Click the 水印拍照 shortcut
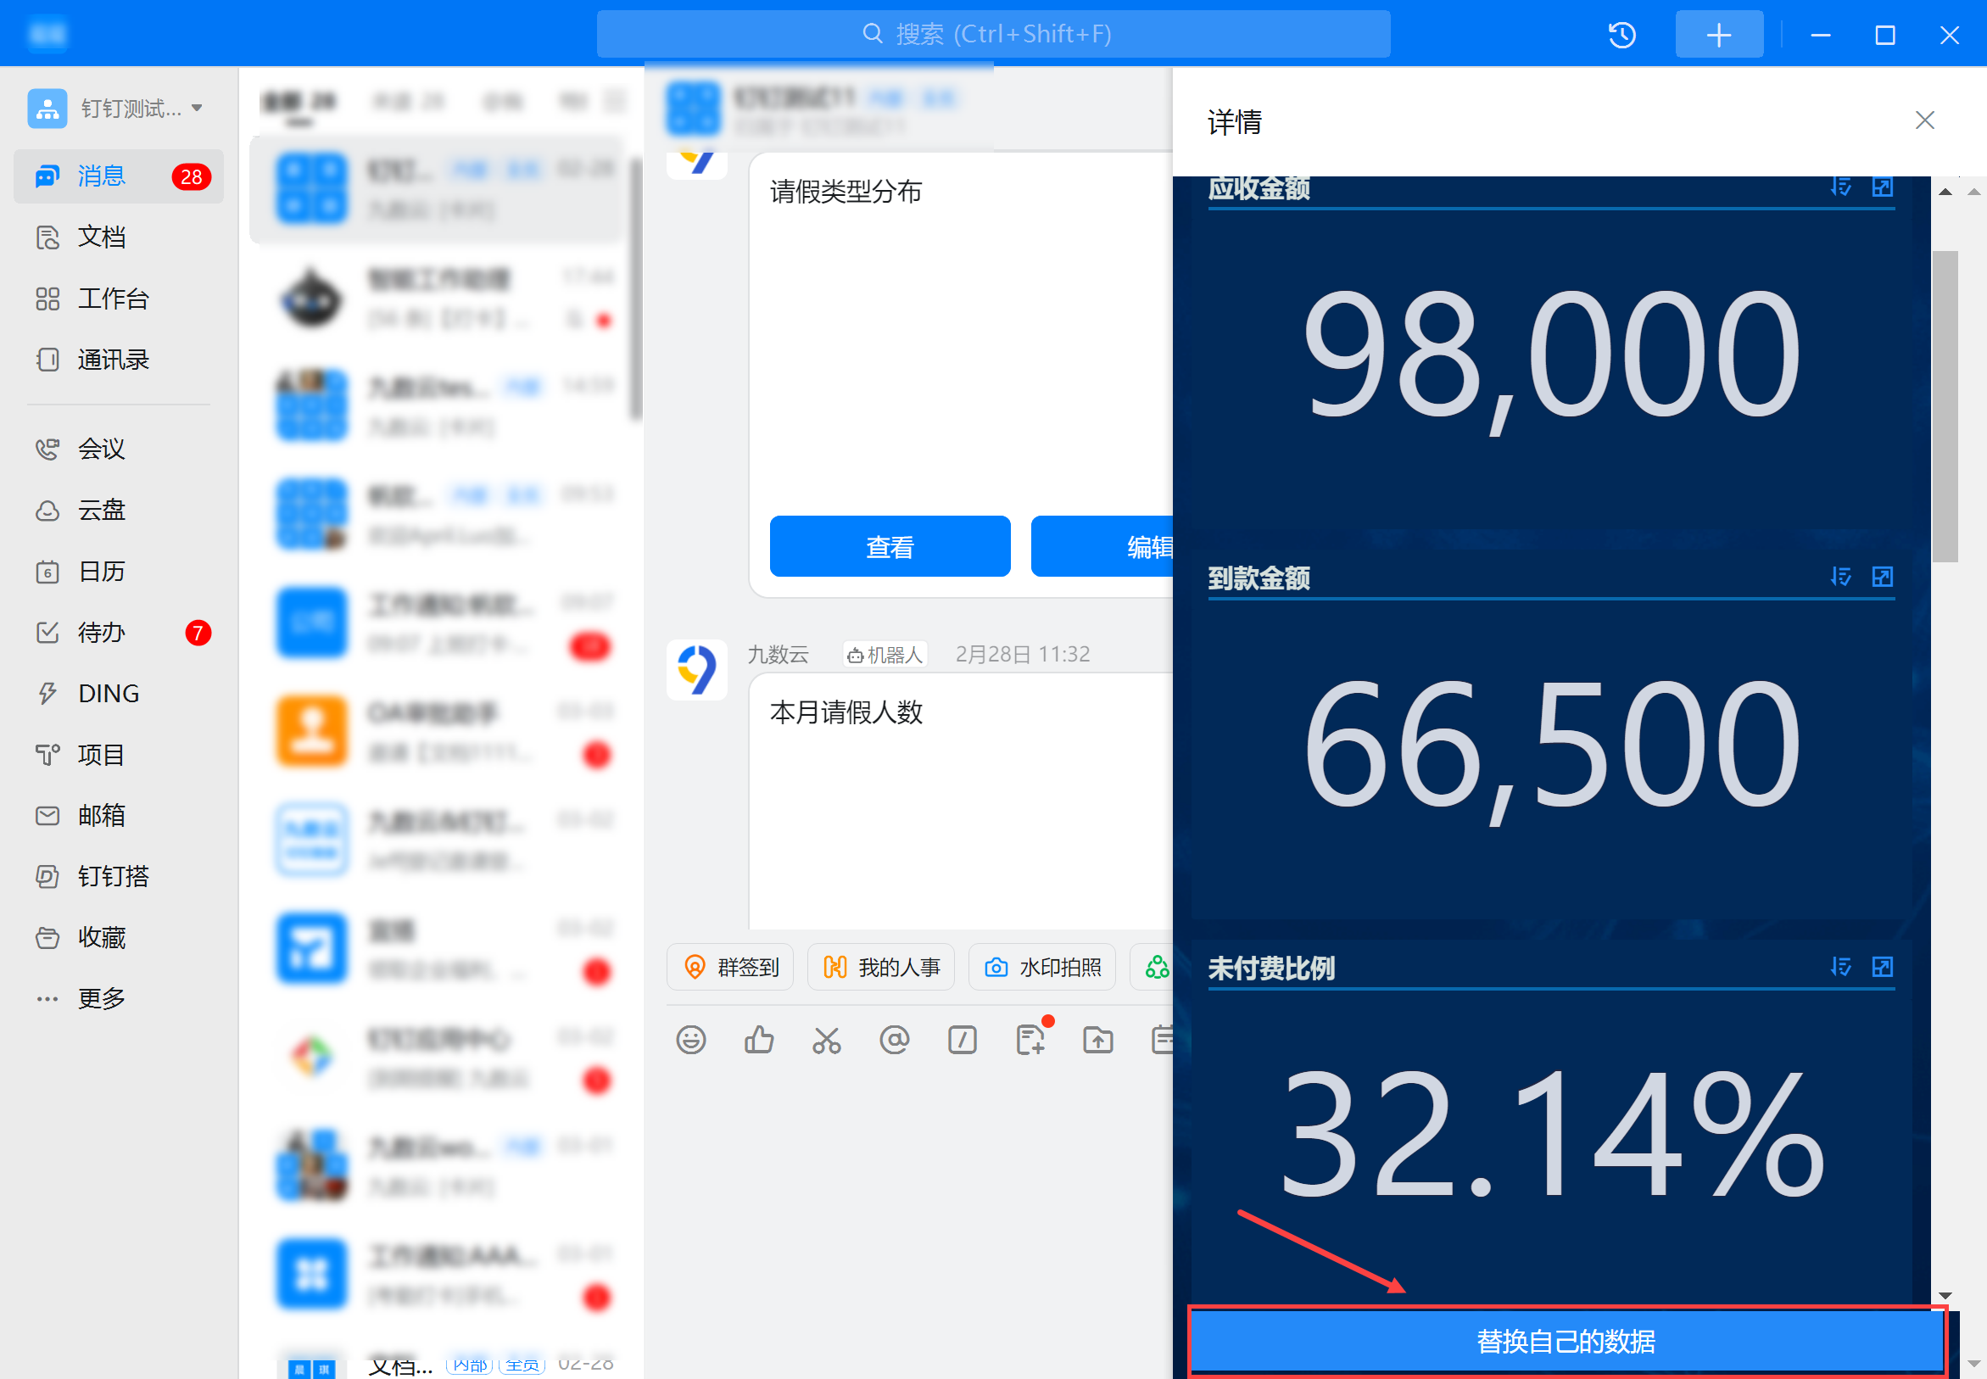The height and width of the screenshot is (1379, 1987). click(x=1043, y=967)
